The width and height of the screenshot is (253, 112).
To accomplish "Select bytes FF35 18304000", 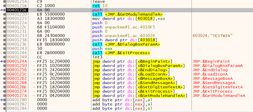I will [53, 40].
